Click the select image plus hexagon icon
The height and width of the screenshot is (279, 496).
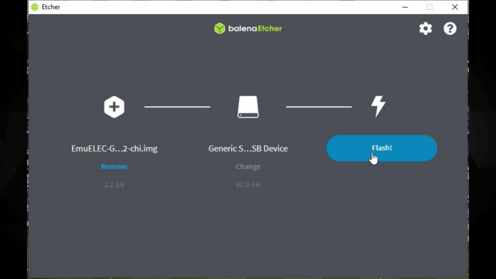click(114, 107)
